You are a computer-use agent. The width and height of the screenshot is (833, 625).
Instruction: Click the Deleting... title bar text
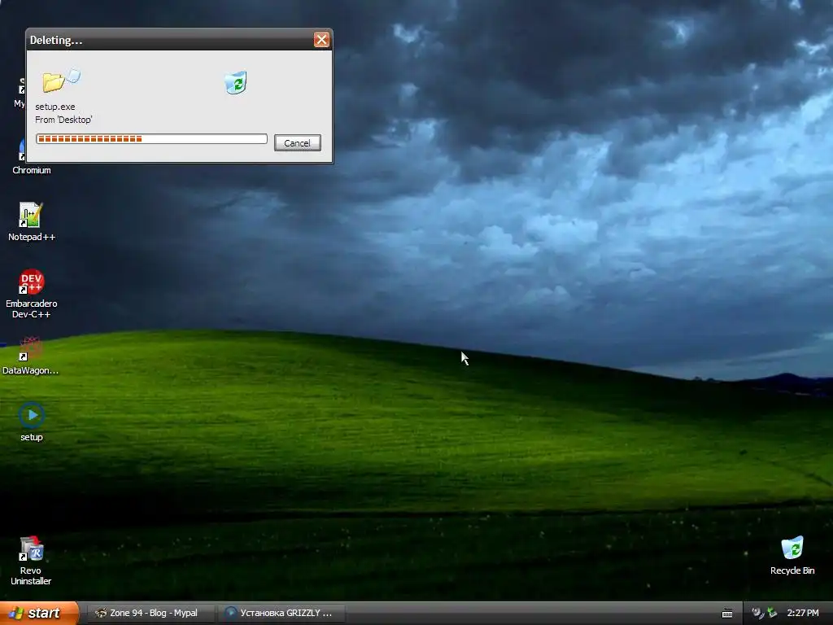coord(56,40)
